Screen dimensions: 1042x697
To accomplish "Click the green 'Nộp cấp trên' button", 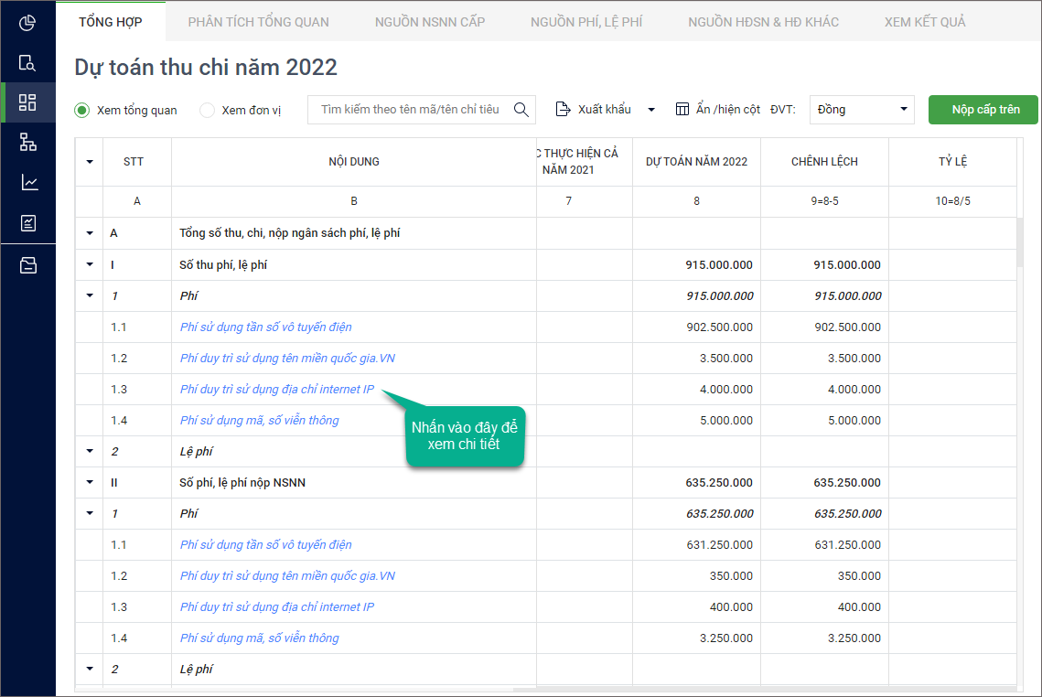I will pos(984,110).
